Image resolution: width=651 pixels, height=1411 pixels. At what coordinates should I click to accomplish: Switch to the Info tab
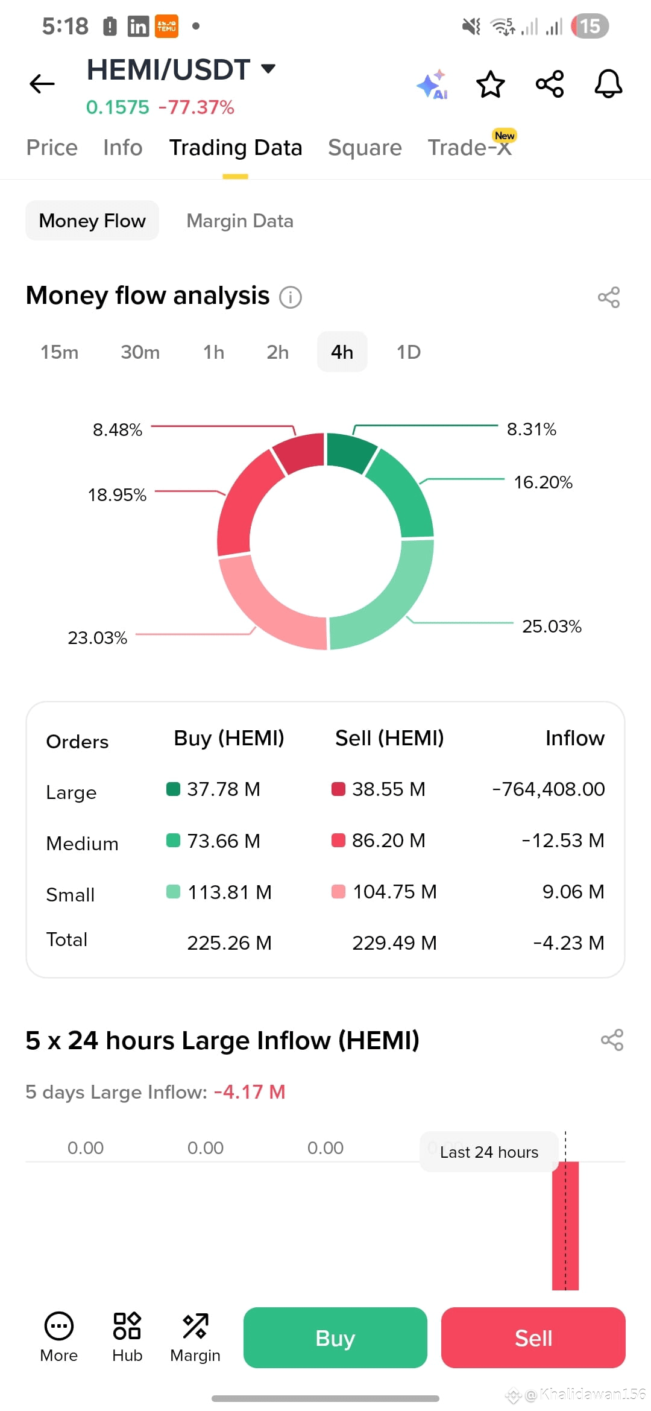(x=123, y=148)
